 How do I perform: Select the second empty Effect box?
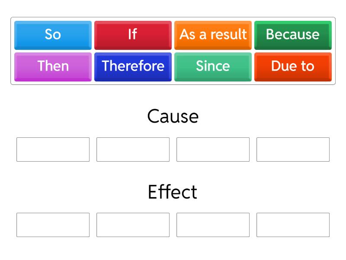click(133, 225)
